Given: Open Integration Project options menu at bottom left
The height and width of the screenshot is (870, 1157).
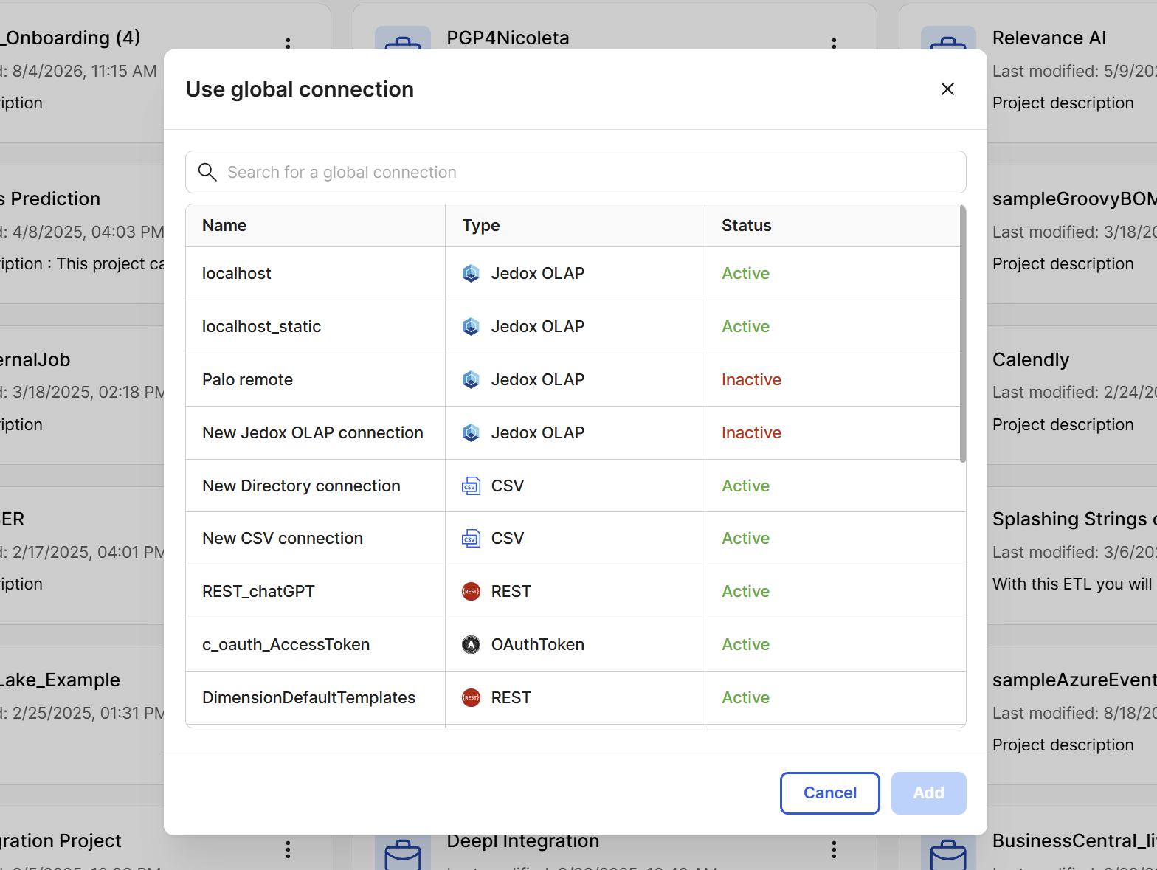Looking at the screenshot, I should point(288,850).
